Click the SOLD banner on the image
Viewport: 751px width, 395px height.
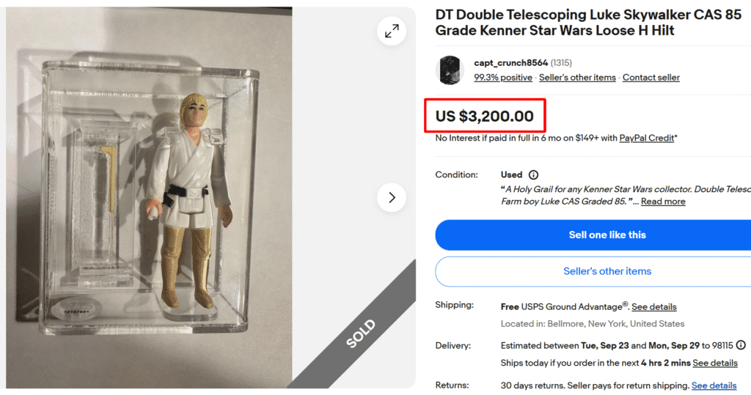[x=362, y=333]
